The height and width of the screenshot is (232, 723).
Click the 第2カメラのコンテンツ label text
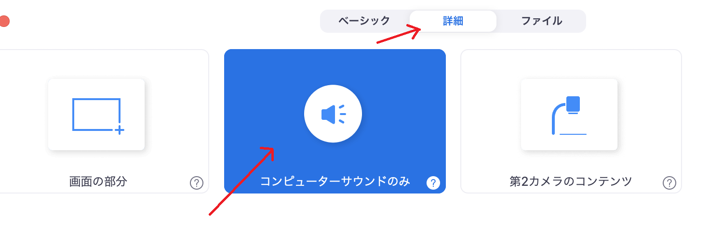571,181
